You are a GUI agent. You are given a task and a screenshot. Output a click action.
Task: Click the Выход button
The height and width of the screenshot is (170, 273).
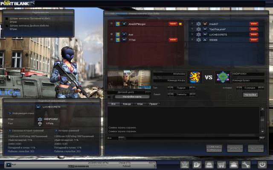click(x=256, y=148)
